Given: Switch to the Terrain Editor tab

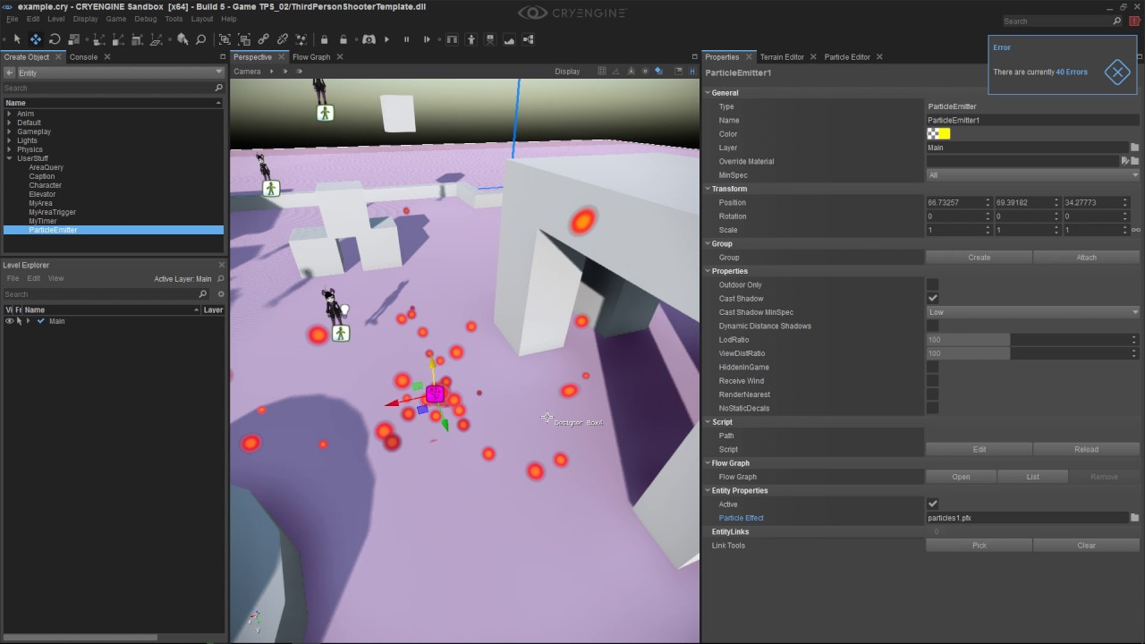Looking at the screenshot, I should click(x=782, y=57).
